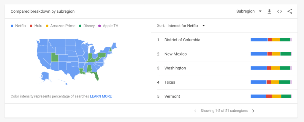Click the embed code icon
The width and height of the screenshot is (304, 122).
279,12
